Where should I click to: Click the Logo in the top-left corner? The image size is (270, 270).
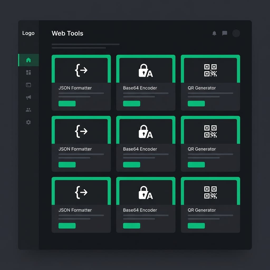(28, 33)
